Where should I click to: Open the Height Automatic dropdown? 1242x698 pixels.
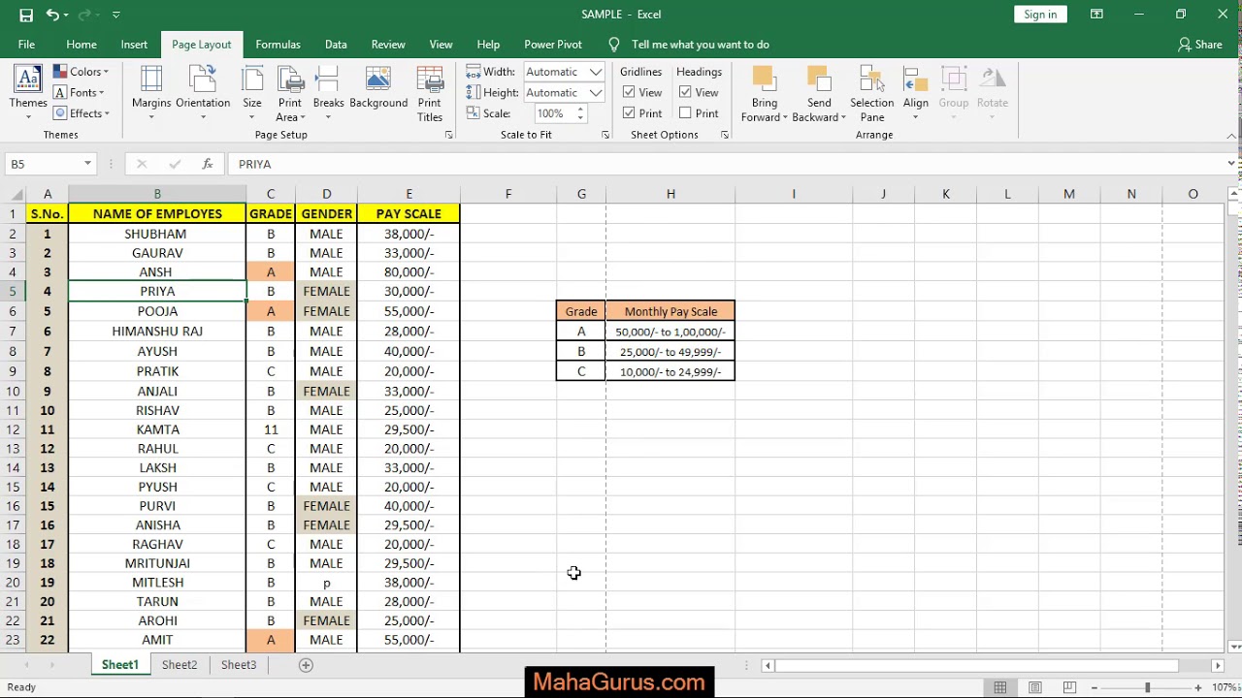tap(596, 92)
